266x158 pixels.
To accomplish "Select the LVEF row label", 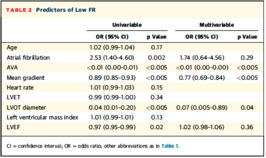I will coord(13,127).
